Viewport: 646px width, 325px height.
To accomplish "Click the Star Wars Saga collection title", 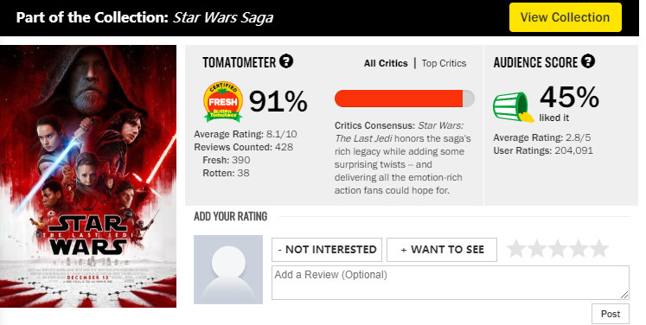I will (223, 17).
